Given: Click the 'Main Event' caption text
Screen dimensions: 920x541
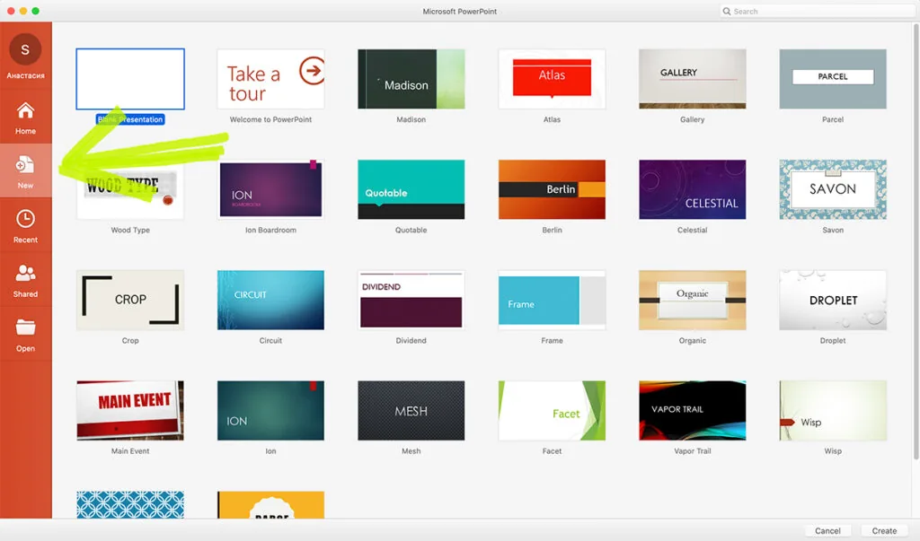Looking at the screenshot, I should tap(130, 450).
